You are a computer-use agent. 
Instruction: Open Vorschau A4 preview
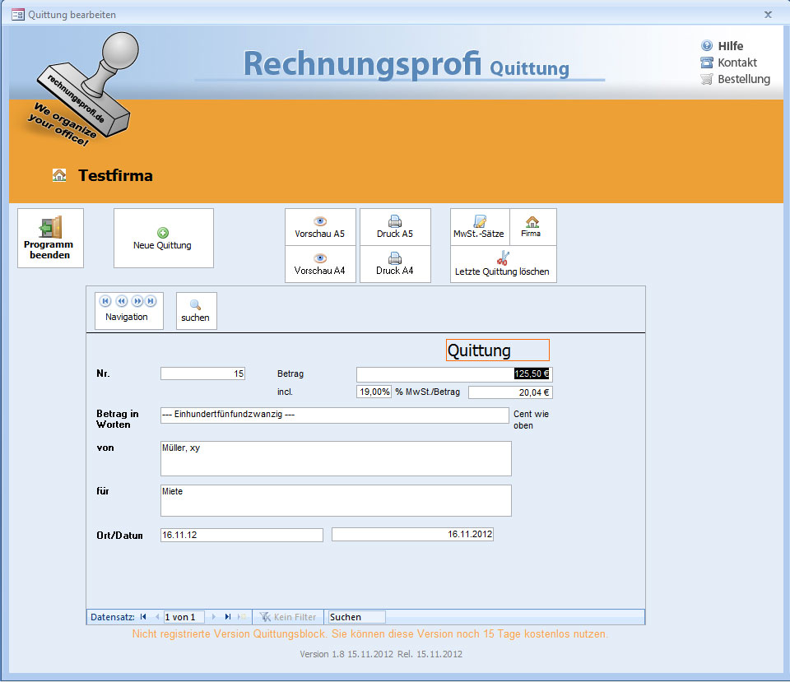(320, 264)
